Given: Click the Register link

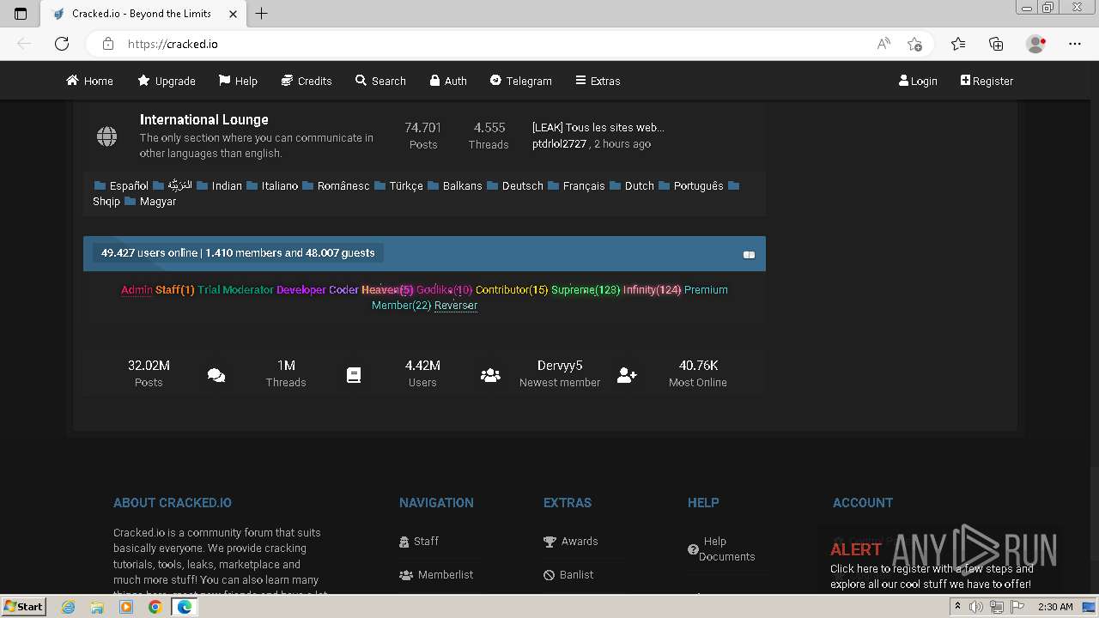Looking at the screenshot, I should click(987, 81).
